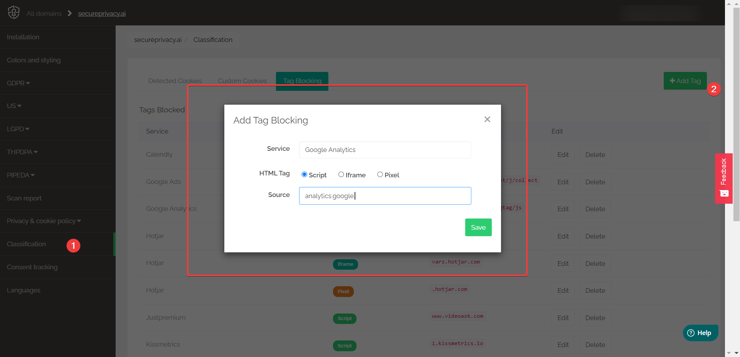
Task: Click the breadcrumb chevron after All domains
Action: pos(69,13)
